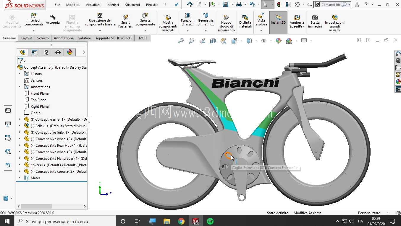Viewport: 401px width, 226px height.
Task: Click Aggiorna SpeedPak
Action: (x=297, y=21)
